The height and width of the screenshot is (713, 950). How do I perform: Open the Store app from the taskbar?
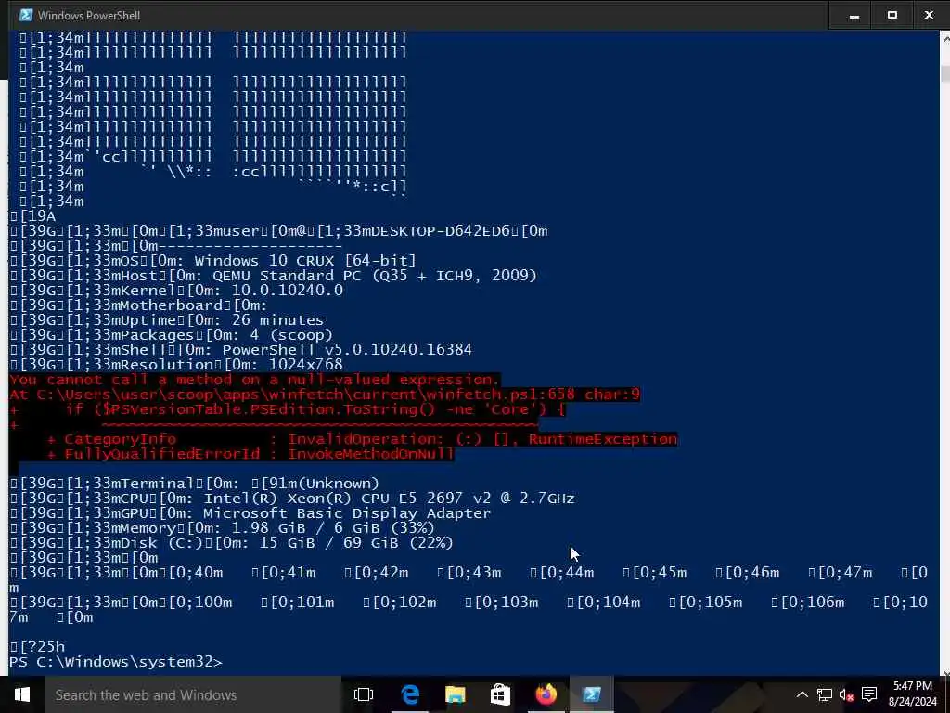point(500,694)
